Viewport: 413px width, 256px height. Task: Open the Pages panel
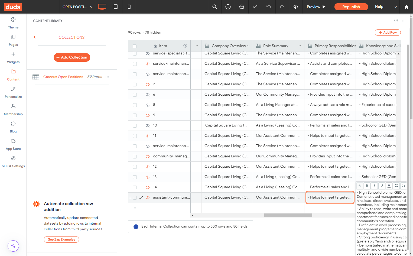click(x=13, y=40)
